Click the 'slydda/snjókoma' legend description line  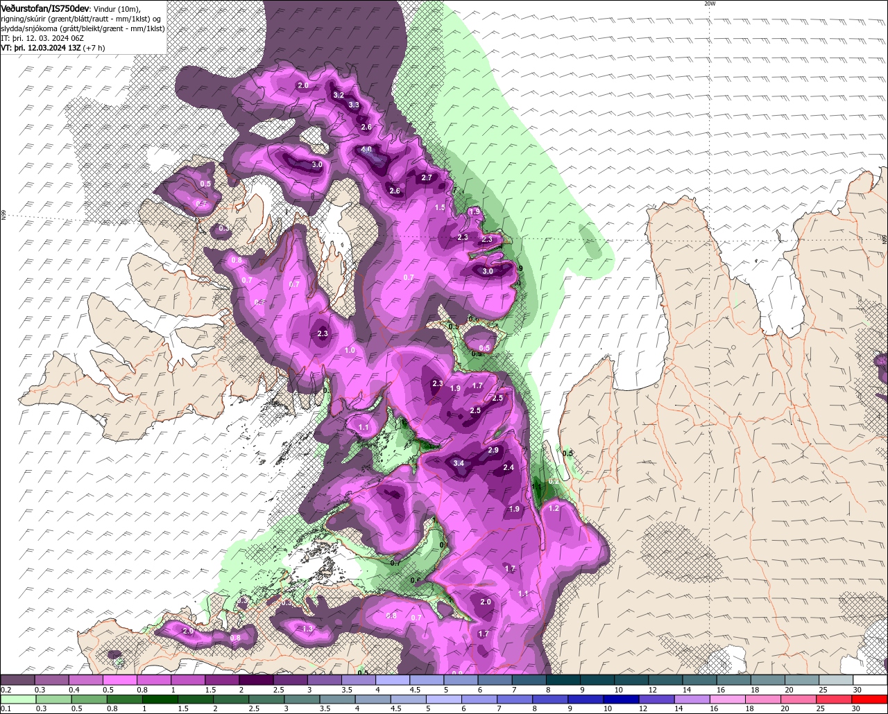pyautogui.click(x=83, y=28)
